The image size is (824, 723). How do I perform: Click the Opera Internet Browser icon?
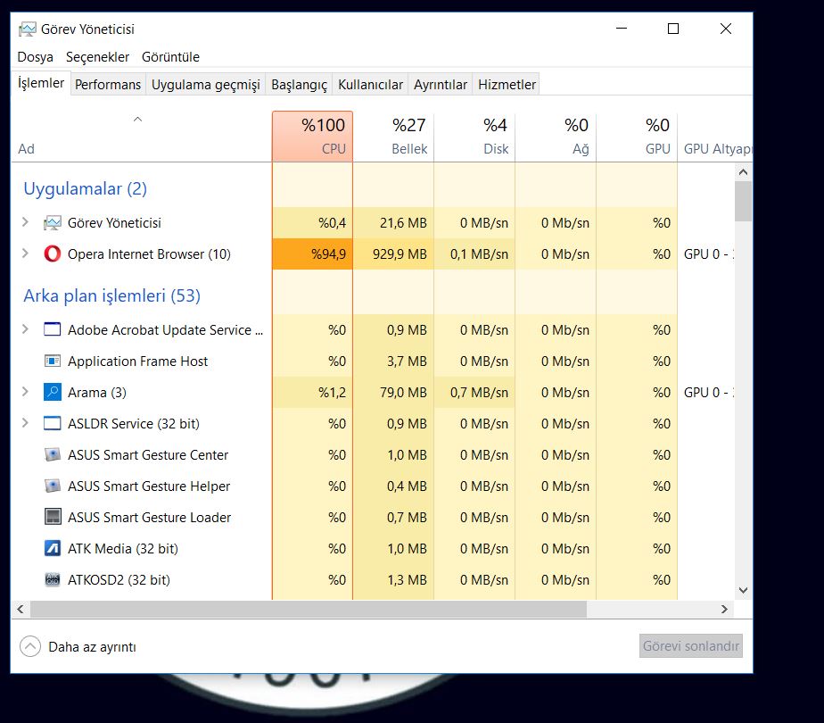[52, 254]
